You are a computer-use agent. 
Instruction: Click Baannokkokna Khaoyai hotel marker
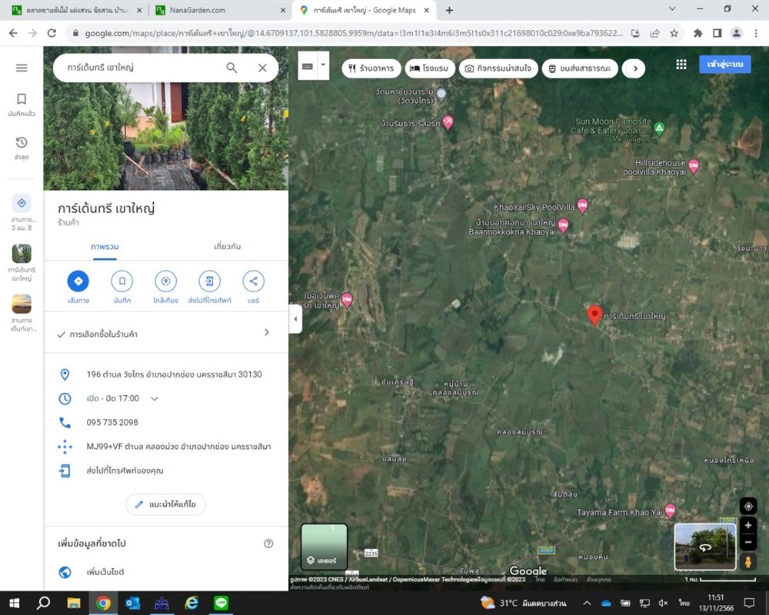tap(563, 225)
